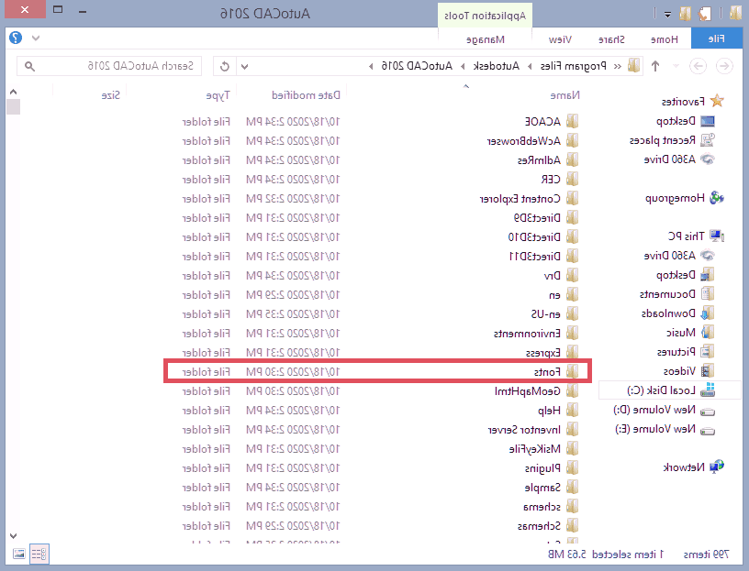Click the Downloads folder icon
Image resolution: width=749 pixels, height=571 pixels.
708,313
